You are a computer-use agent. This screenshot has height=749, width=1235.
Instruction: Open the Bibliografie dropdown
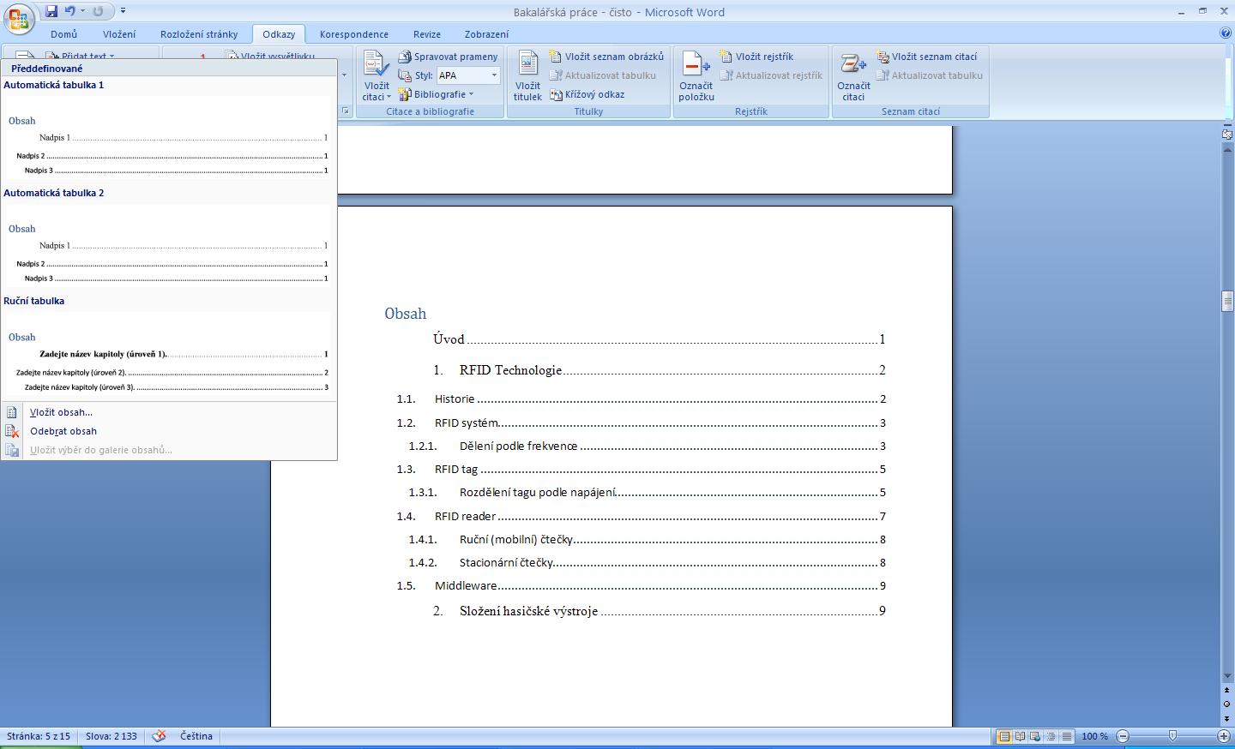437,94
